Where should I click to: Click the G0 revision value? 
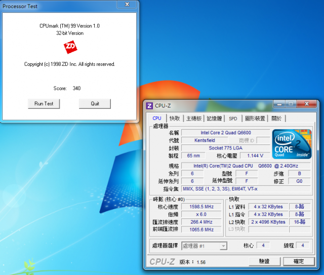299,181
